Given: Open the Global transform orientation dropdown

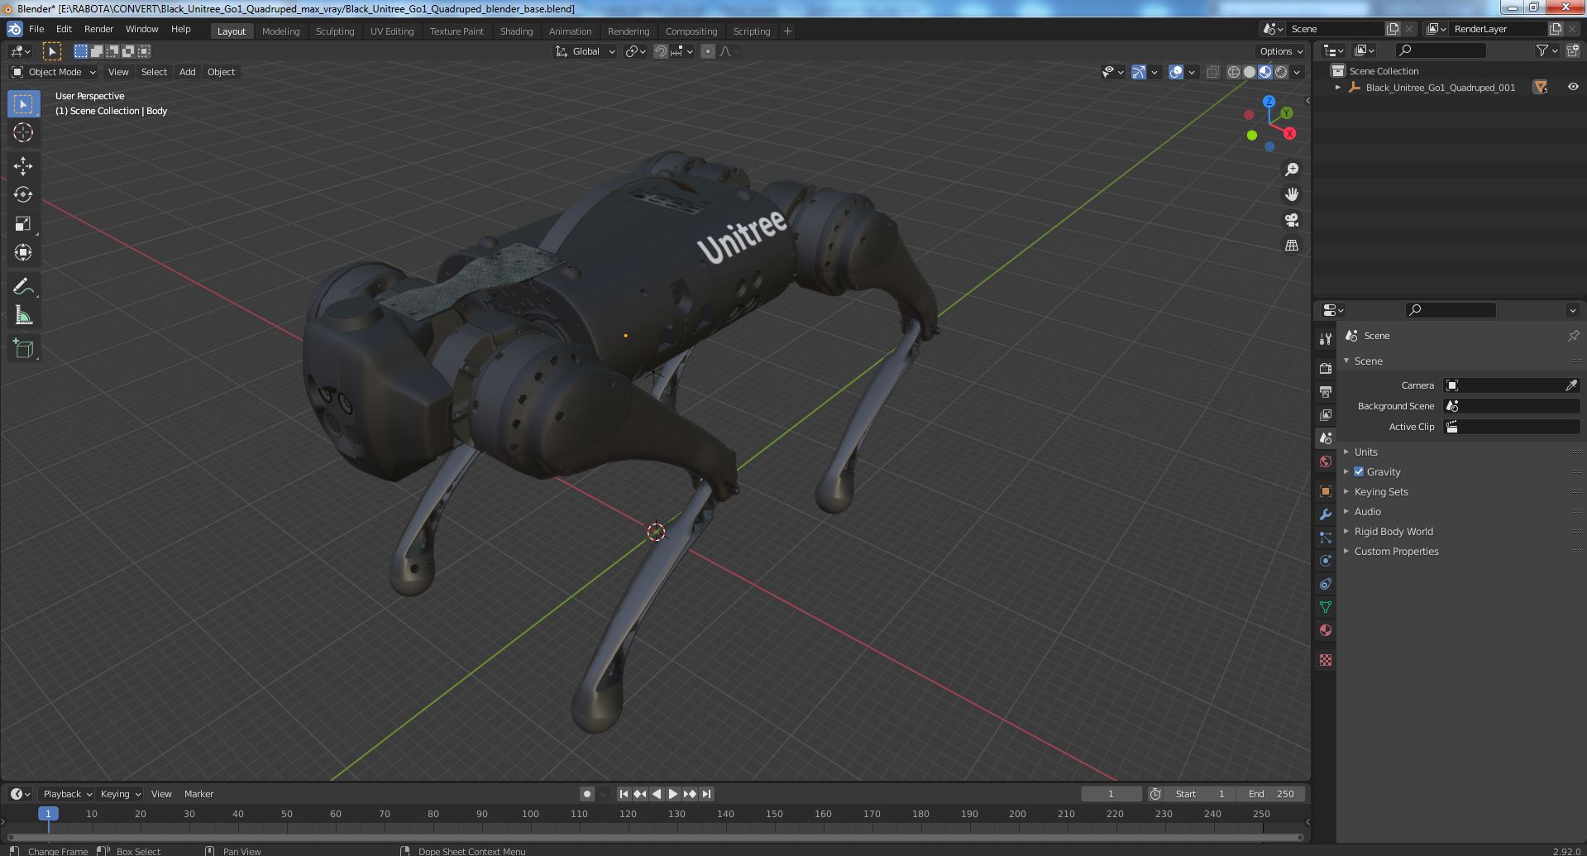Looking at the screenshot, I should coord(585,51).
